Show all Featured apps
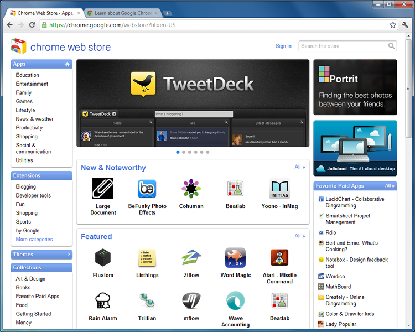Screen dimensions: 415x332 coord(299,236)
